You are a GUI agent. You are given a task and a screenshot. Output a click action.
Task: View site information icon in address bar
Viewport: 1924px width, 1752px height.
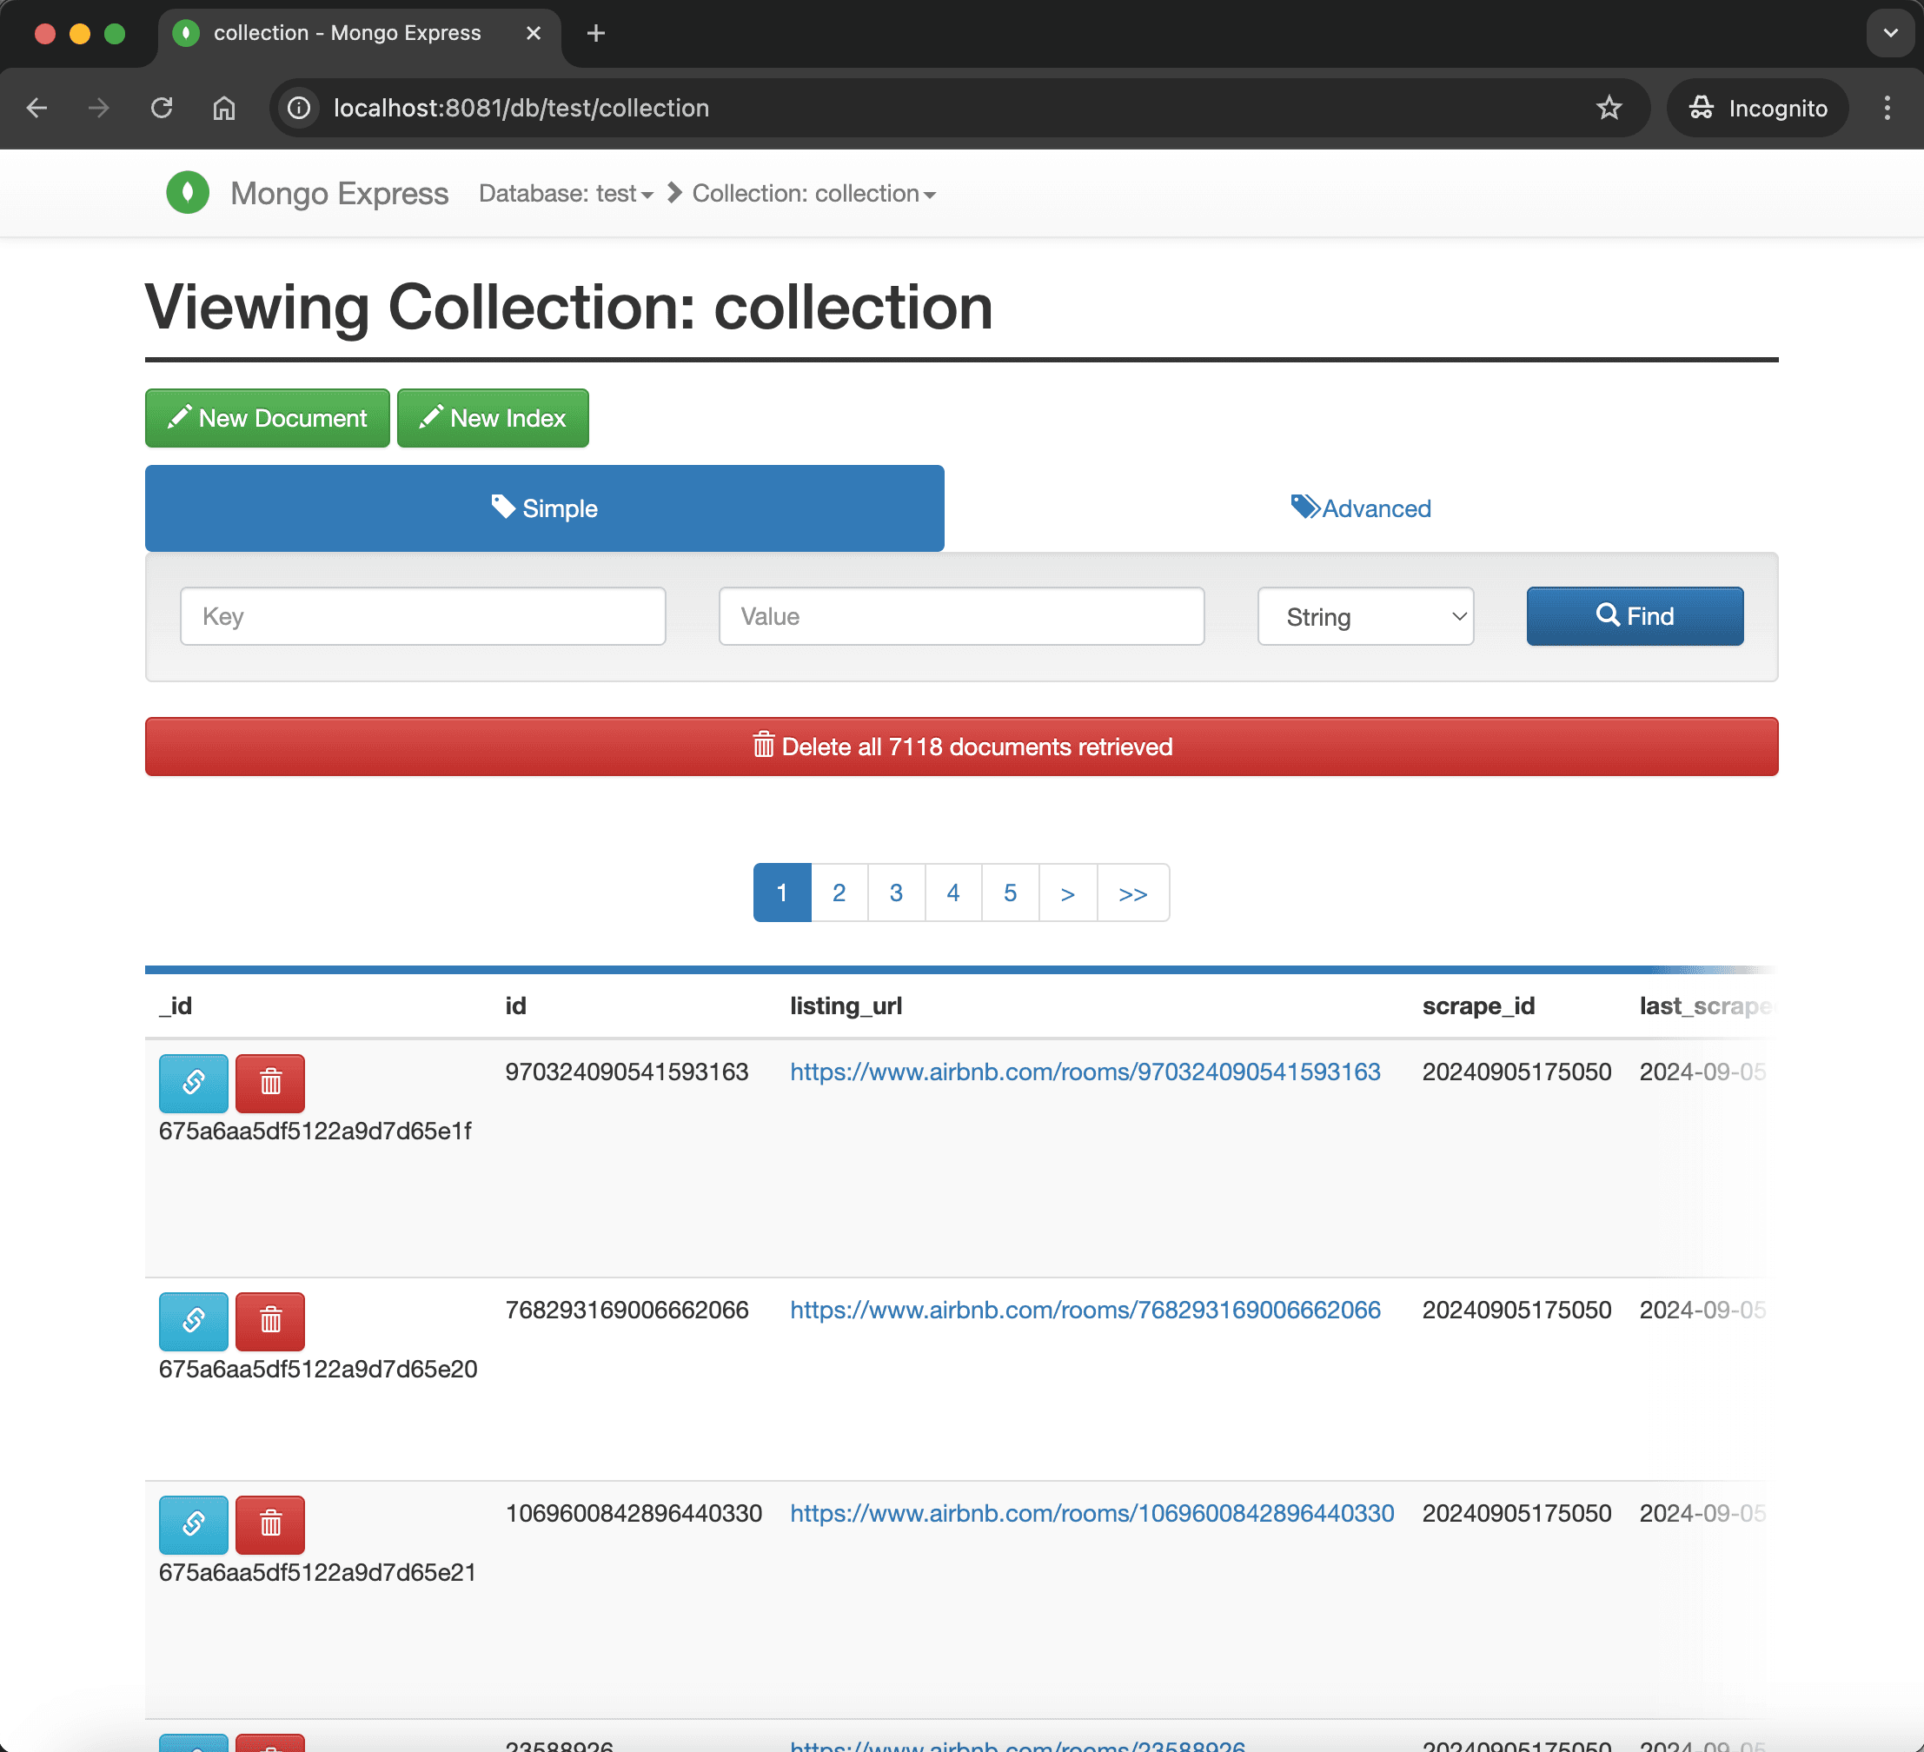(x=299, y=108)
